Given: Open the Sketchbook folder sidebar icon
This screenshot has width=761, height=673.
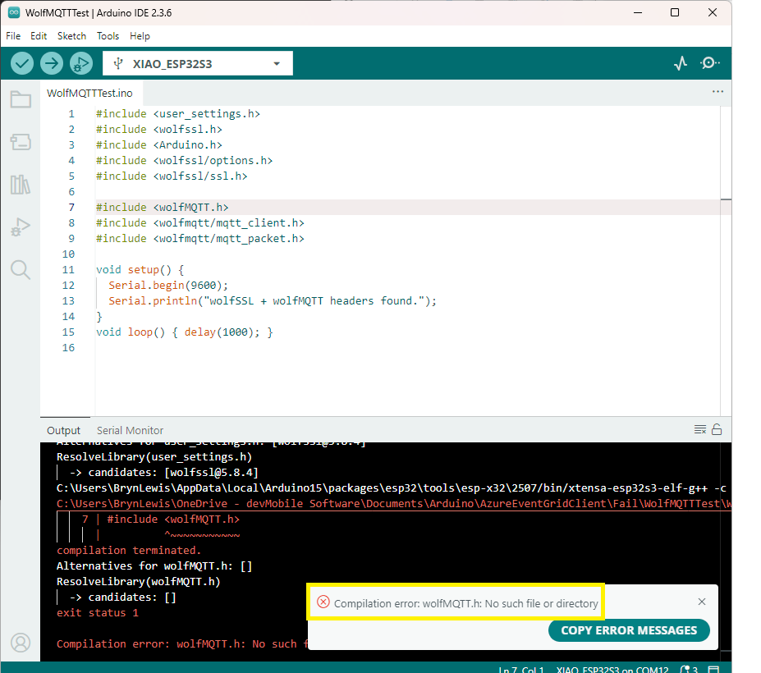Looking at the screenshot, I should pos(21,100).
